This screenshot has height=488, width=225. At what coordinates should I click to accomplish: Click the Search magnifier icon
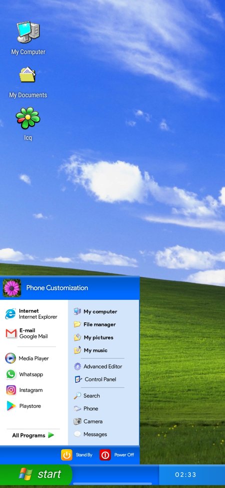click(x=77, y=395)
